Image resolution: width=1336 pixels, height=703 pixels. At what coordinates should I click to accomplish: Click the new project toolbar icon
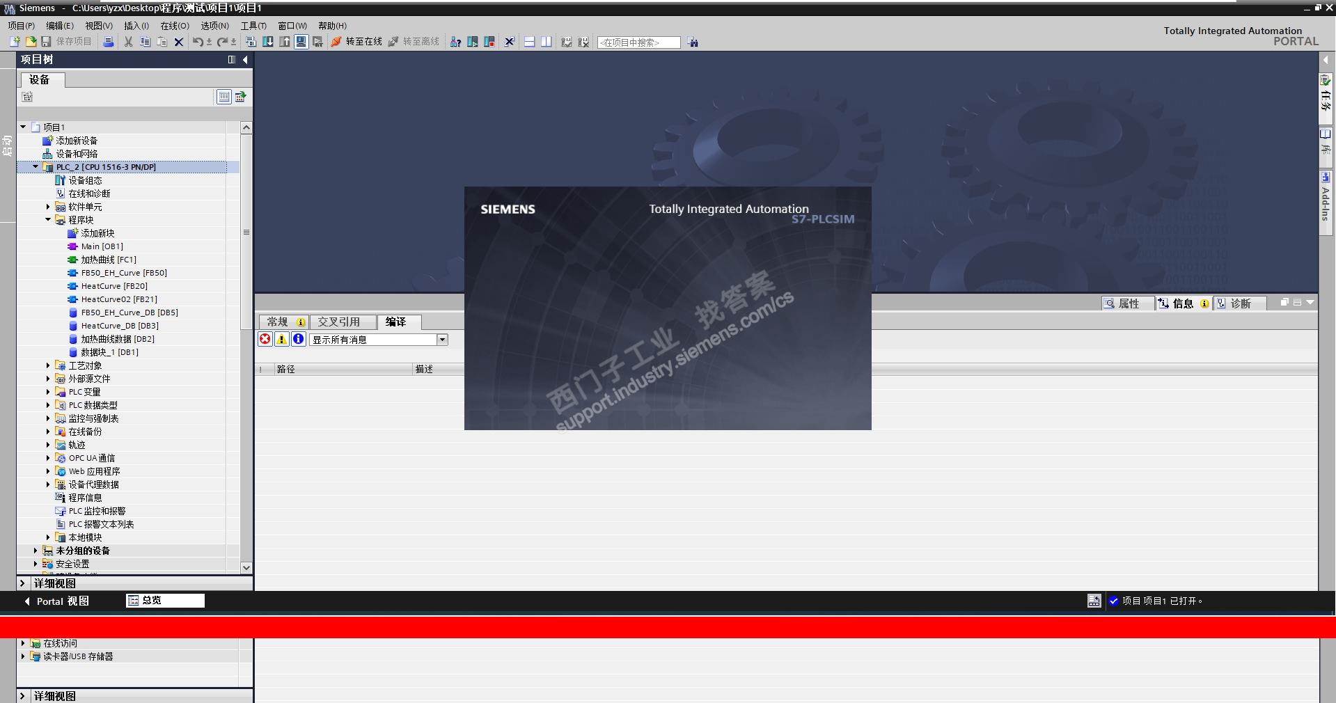click(x=15, y=42)
